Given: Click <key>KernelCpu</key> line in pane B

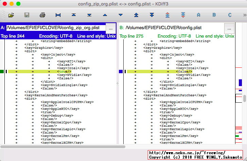Looking at the screenshot, I should coord(180,122).
